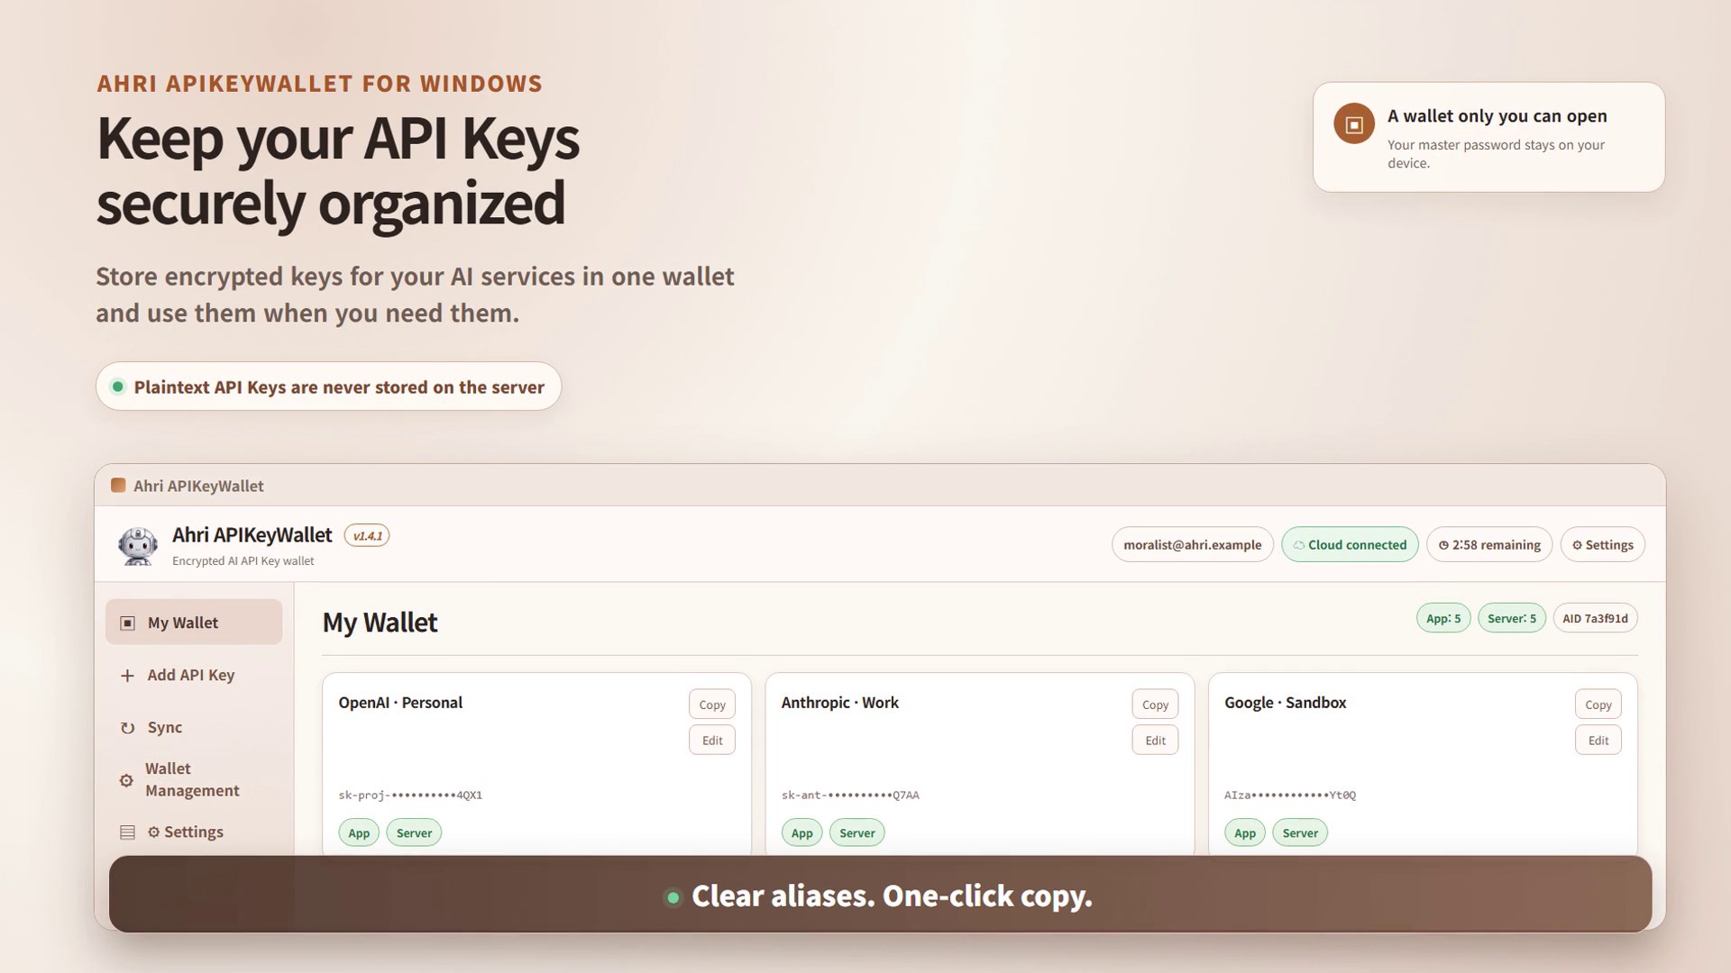Copy the OpenAI Personal key
Screen dimensions: 1731x973
[712, 705]
